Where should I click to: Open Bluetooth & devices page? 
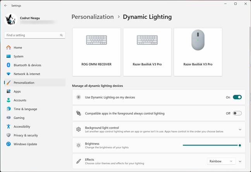[35, 65]
